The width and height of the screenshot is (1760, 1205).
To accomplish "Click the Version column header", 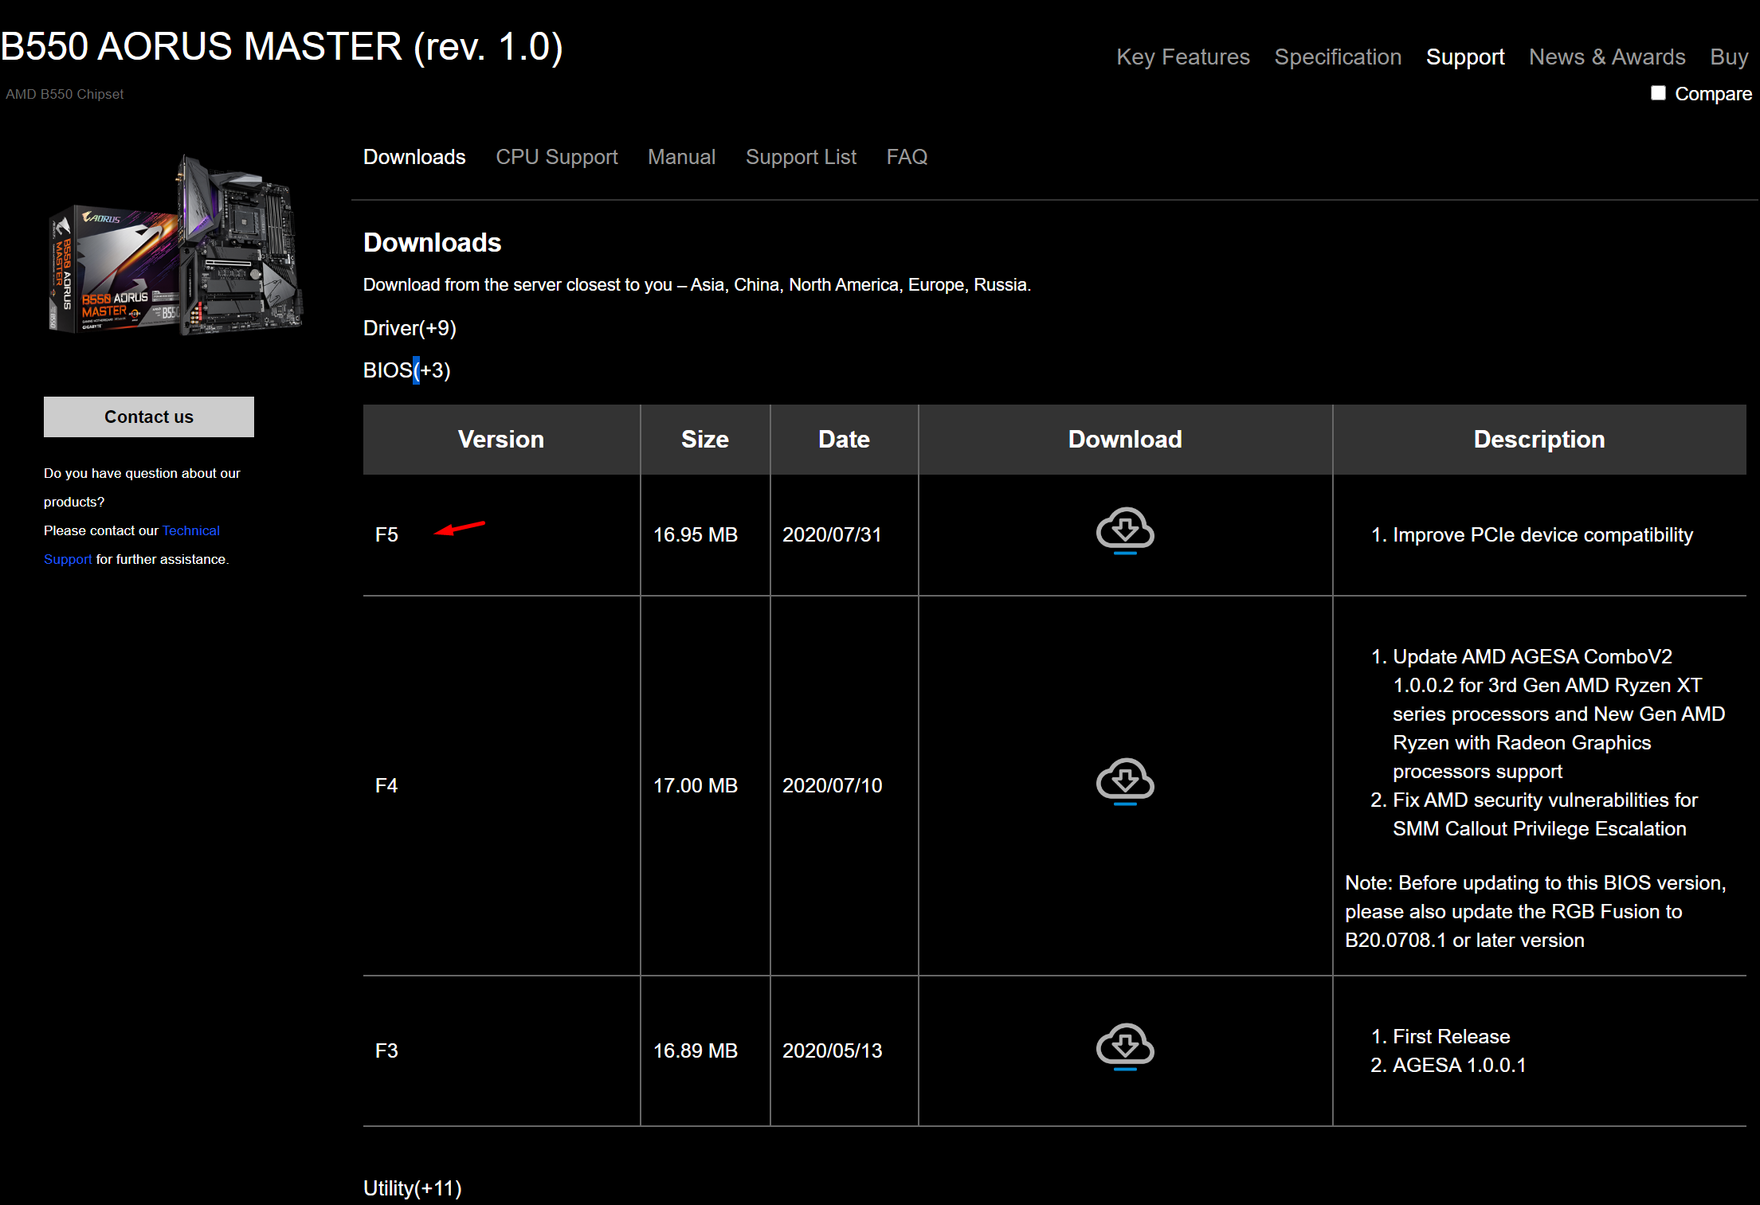I will coord(501,440).
